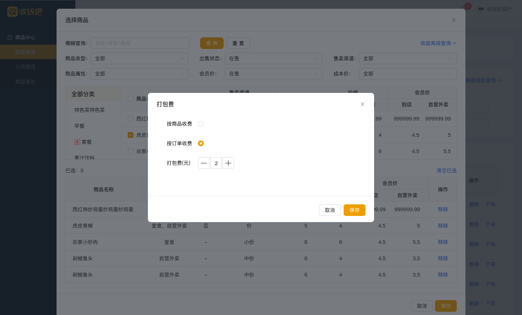Click the 收钱吧 logo

25,12
